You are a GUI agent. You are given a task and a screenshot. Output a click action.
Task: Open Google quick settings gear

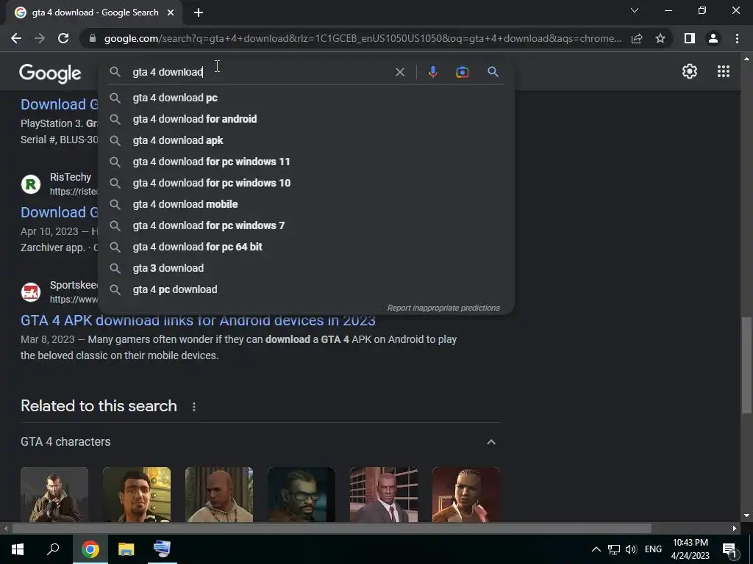click(x=690, y=71)
